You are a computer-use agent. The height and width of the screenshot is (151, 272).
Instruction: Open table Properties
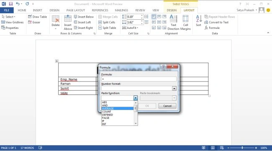(x=10, y=28)
